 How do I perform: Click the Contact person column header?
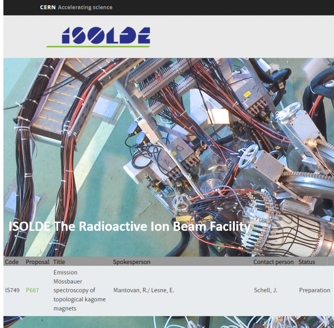pos(273,262)
